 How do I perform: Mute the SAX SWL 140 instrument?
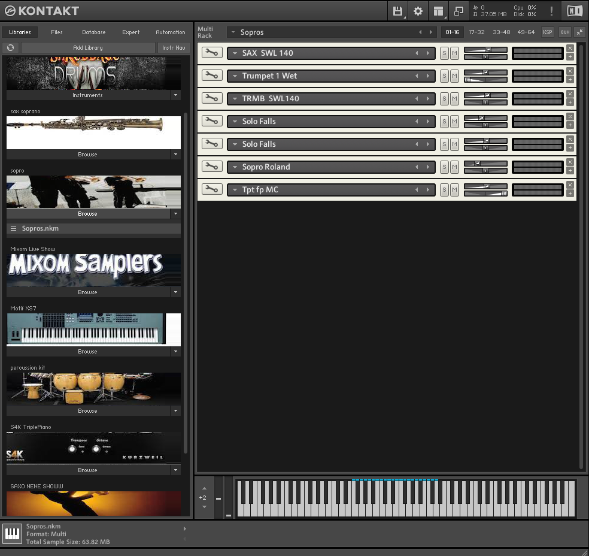454,53
